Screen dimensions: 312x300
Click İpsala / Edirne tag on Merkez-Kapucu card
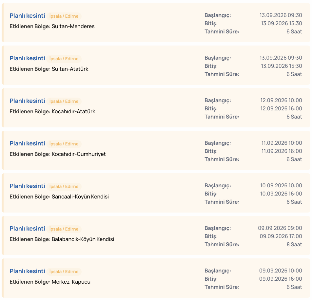64,272
